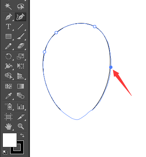Select the Eyedropper tool
Viewport: 146px width, 157px height.
click(x=8, y=96)
